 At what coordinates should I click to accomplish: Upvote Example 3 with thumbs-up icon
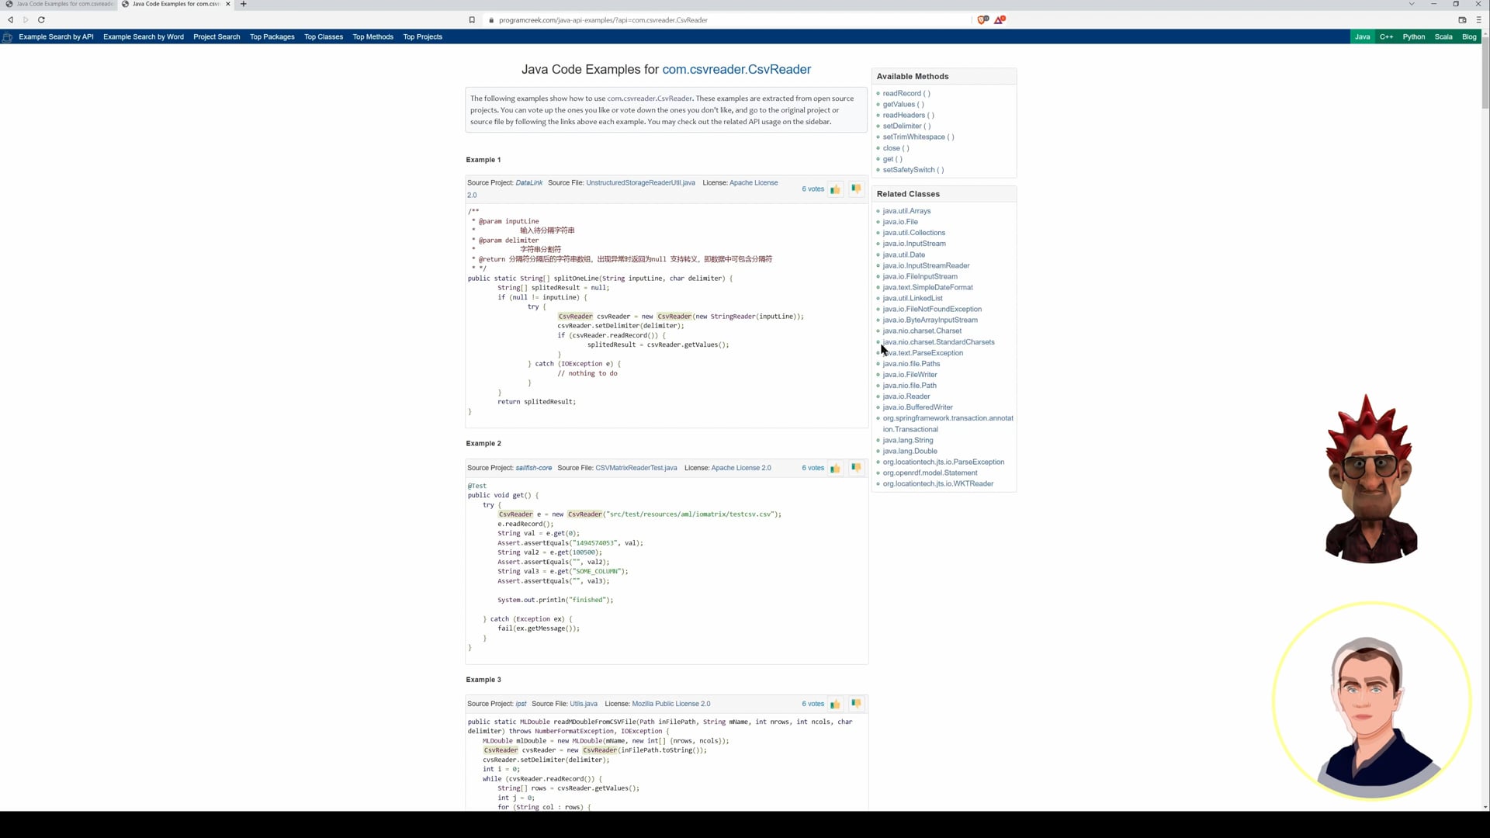835,705
